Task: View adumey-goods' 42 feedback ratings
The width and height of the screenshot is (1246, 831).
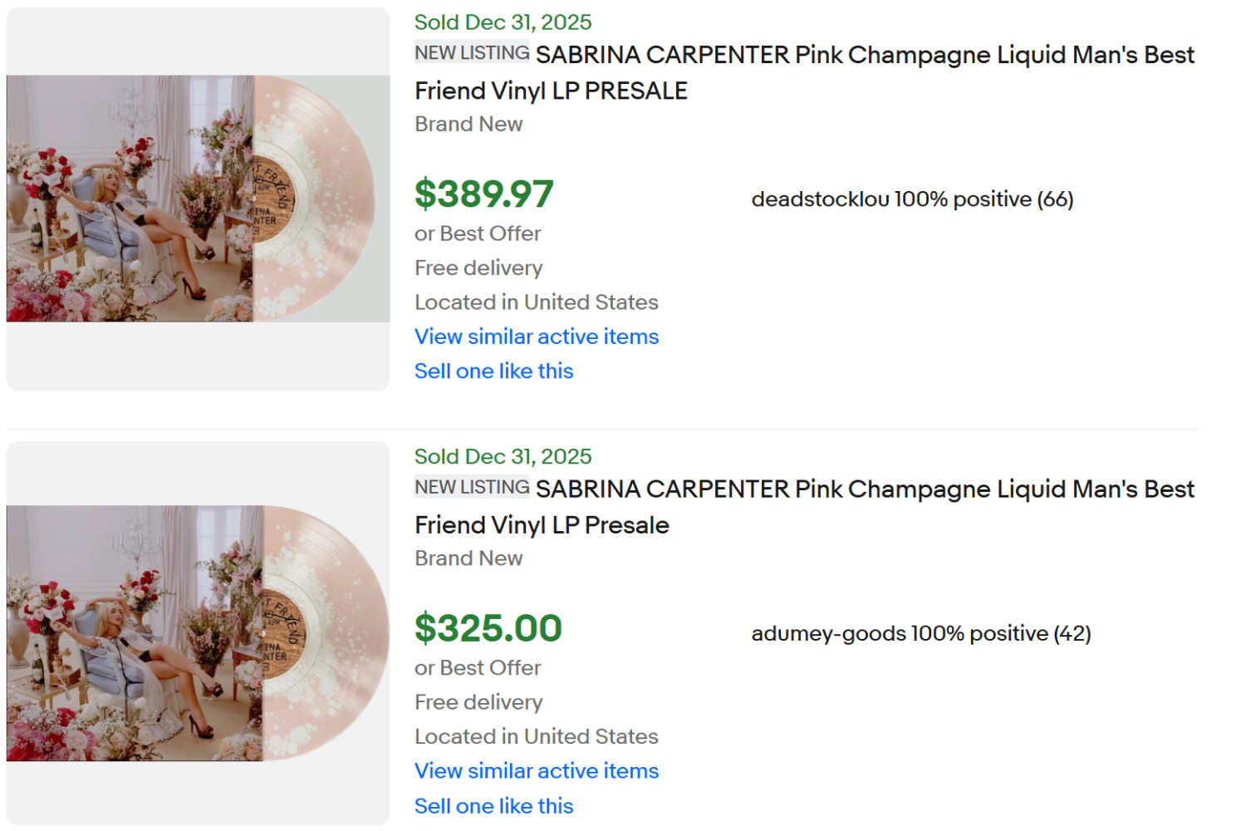Action: pyautogui.click(x=1073, y=633)
